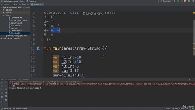Toggle scroll-to-end icon in Run console
The image size is (195, 110).
(6, 93)
